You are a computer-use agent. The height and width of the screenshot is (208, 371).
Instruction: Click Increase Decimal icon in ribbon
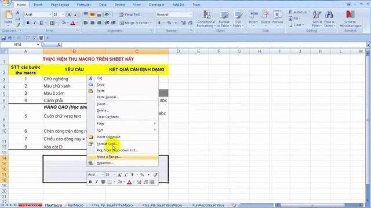pyautogui.click(x=183, y=23)
